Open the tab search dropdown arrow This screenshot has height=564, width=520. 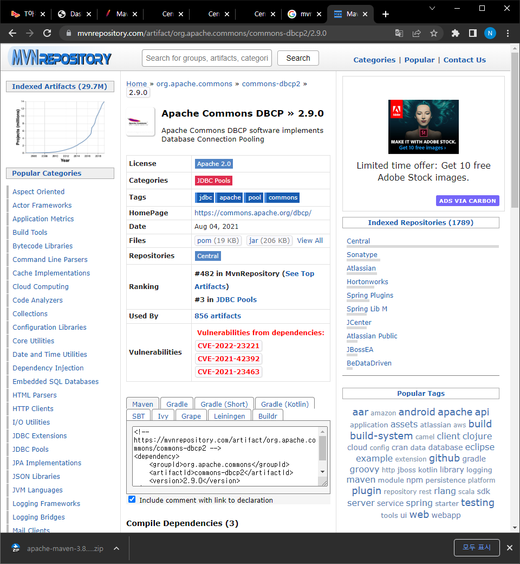coord(432,8)
